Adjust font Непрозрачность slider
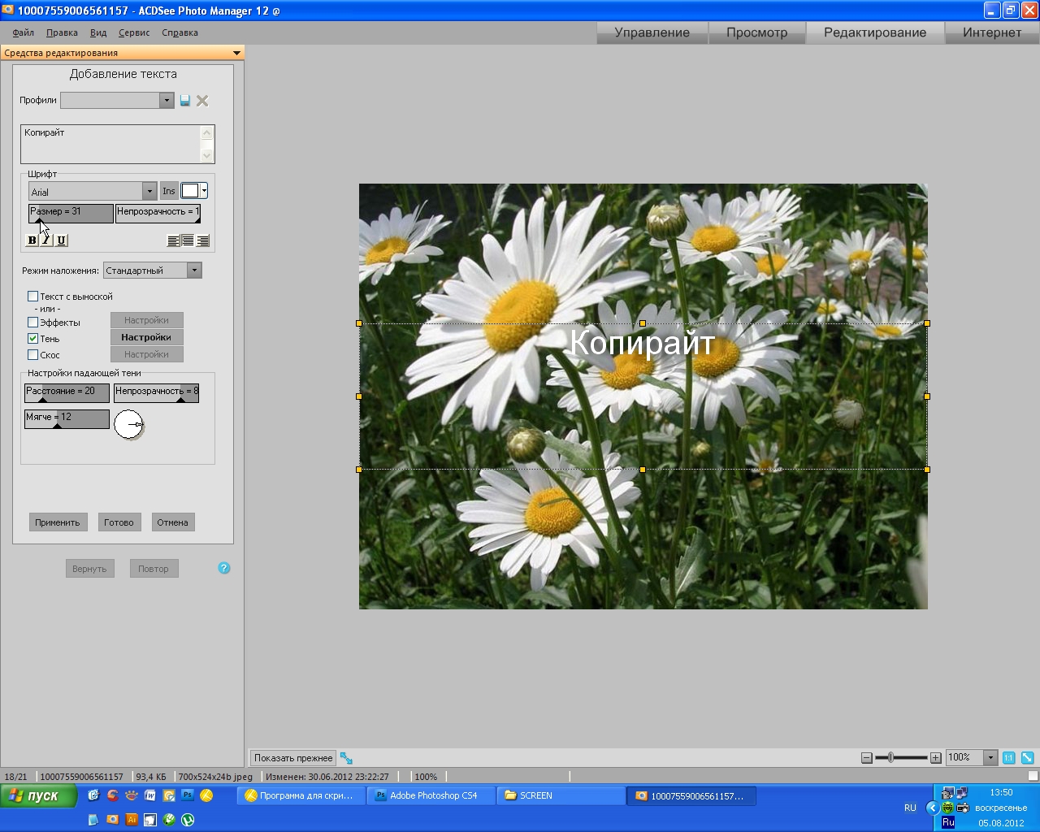This screenshot has height=832, width=1040. coord(158,213)
